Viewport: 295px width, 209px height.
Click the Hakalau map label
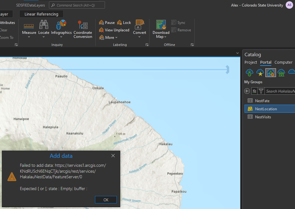[x=166, y=144]
